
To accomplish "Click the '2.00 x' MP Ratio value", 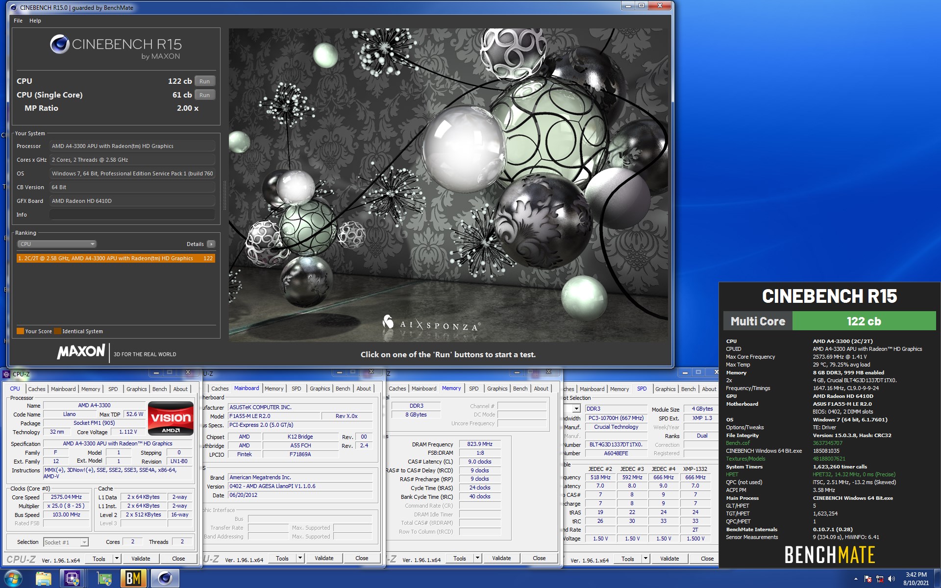I will [x=188, y=108].
